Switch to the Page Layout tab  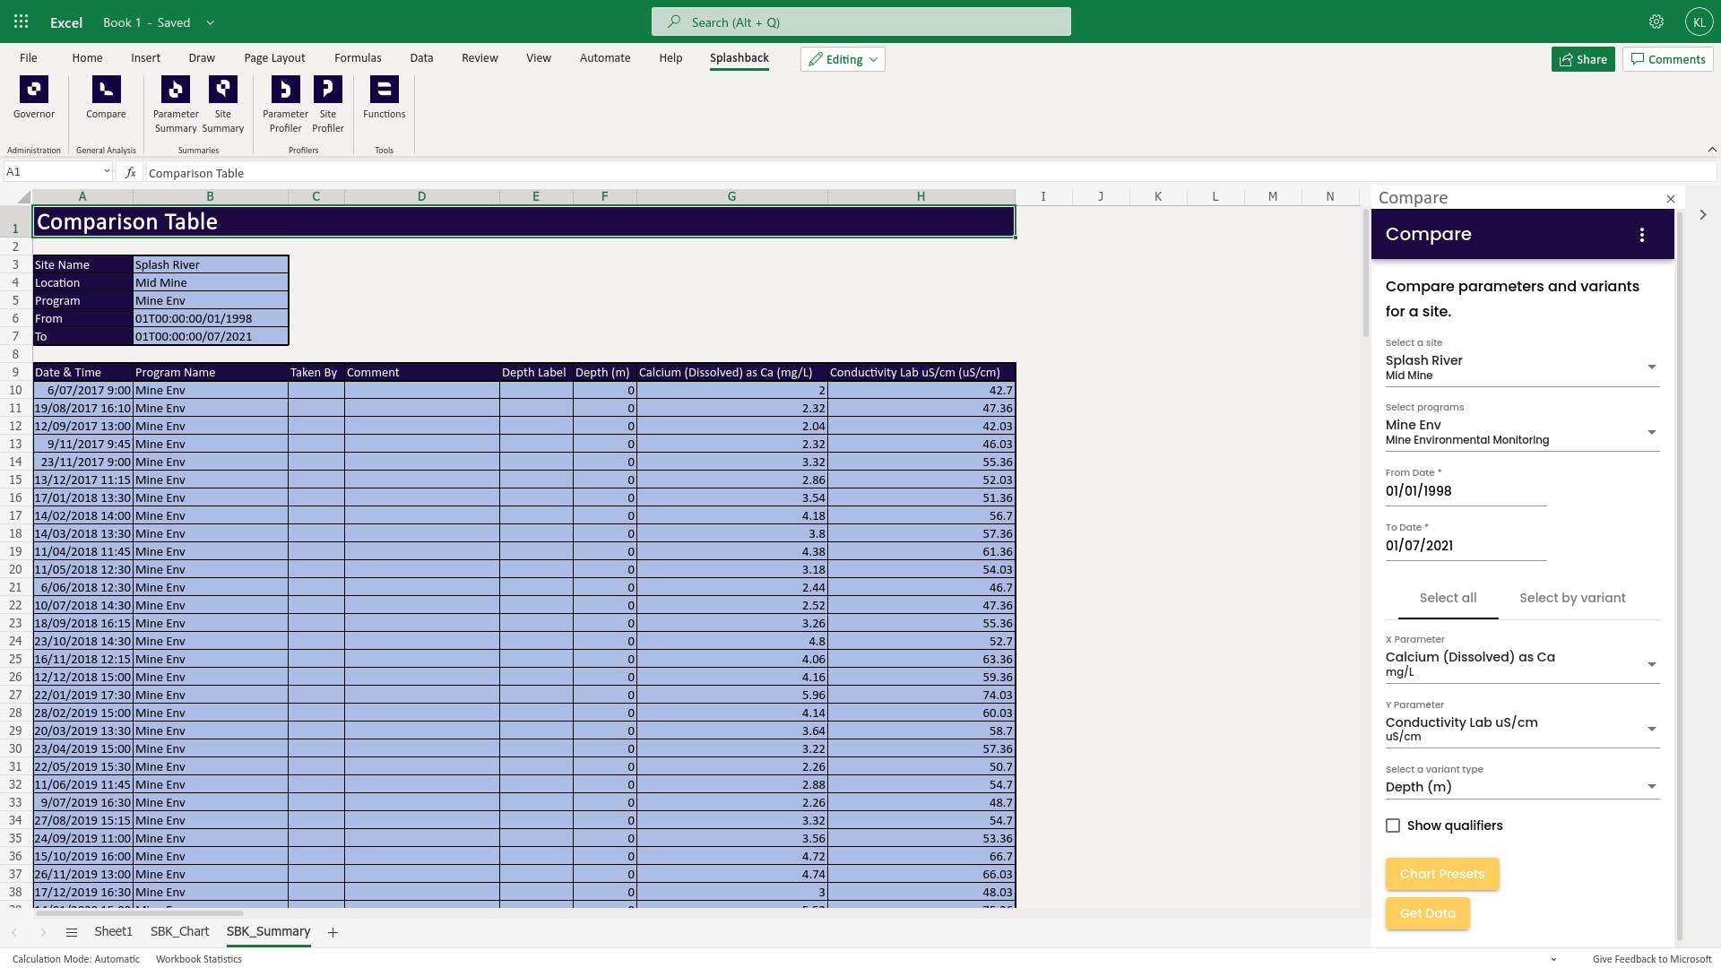(x=274, y=58)
